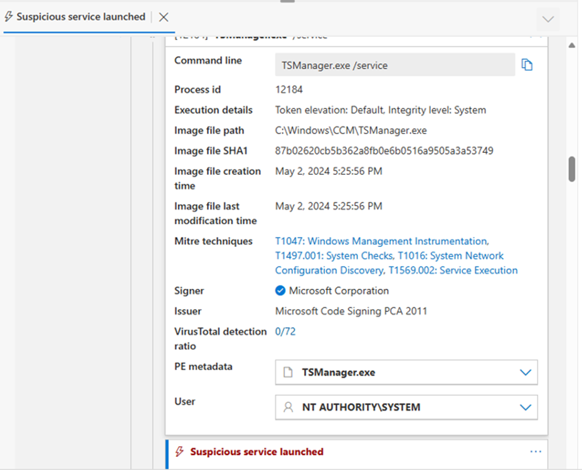
Task: Click the command line text field
Action: pyautogui.click(x=394, y=65)
